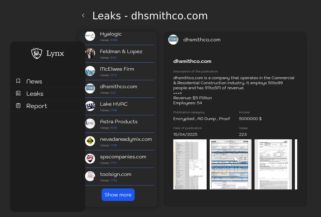Click 'Encrypted , AD Dump , Proof' category text
This screenshot has width=321, height=217.
[202, 119]
